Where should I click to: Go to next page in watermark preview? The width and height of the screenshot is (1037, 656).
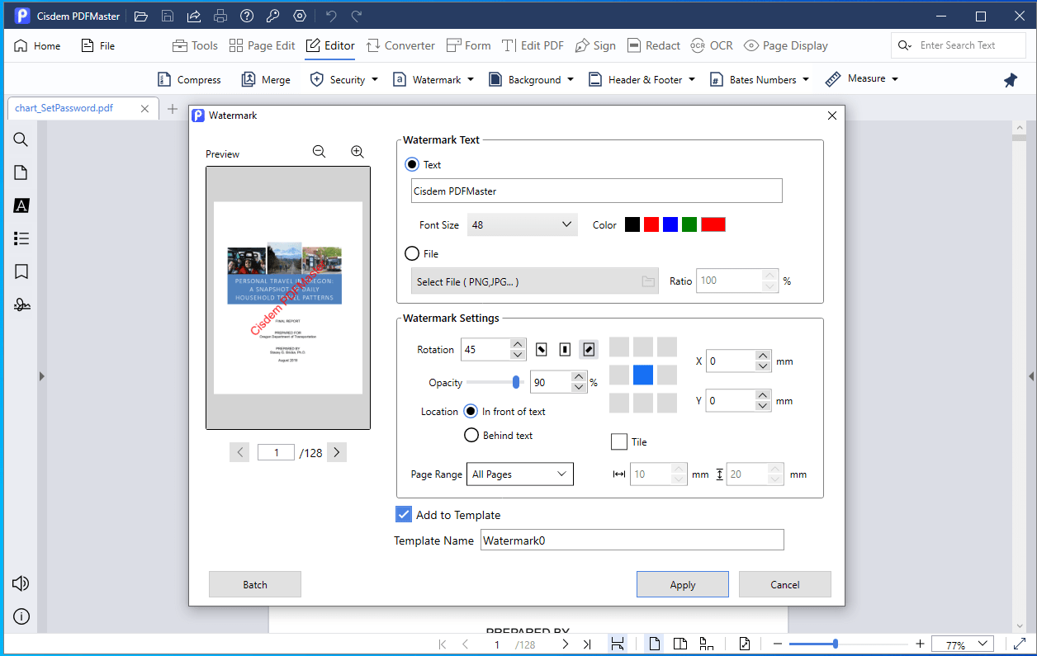(x=337, y=452)
